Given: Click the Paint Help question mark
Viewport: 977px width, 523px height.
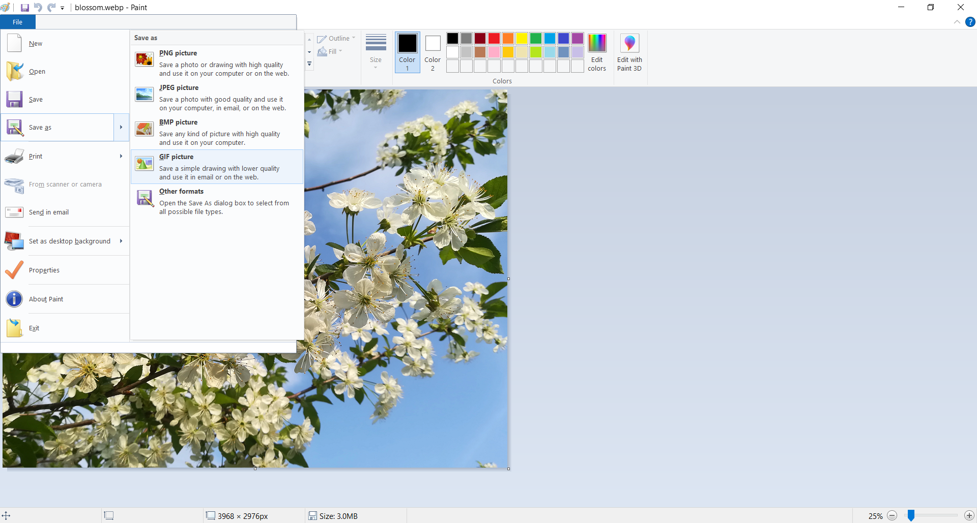Looking at the screenshot, I should coord(970,22).
